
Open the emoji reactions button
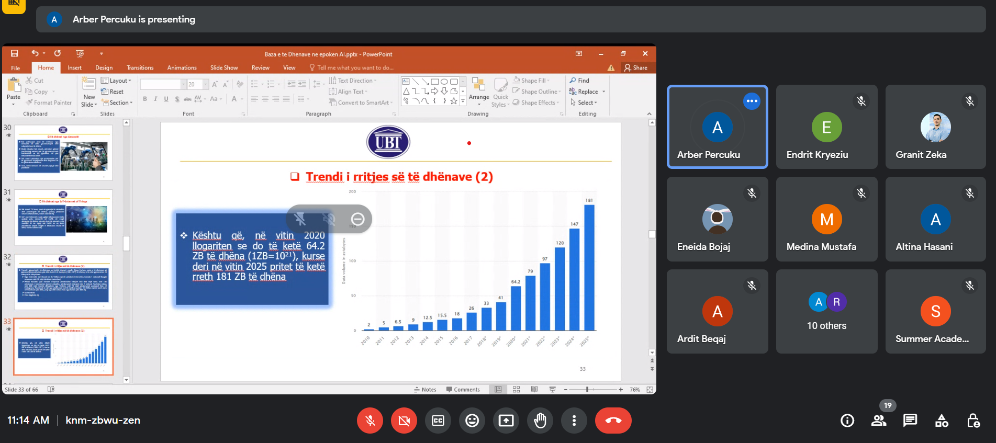pos(472,421)
